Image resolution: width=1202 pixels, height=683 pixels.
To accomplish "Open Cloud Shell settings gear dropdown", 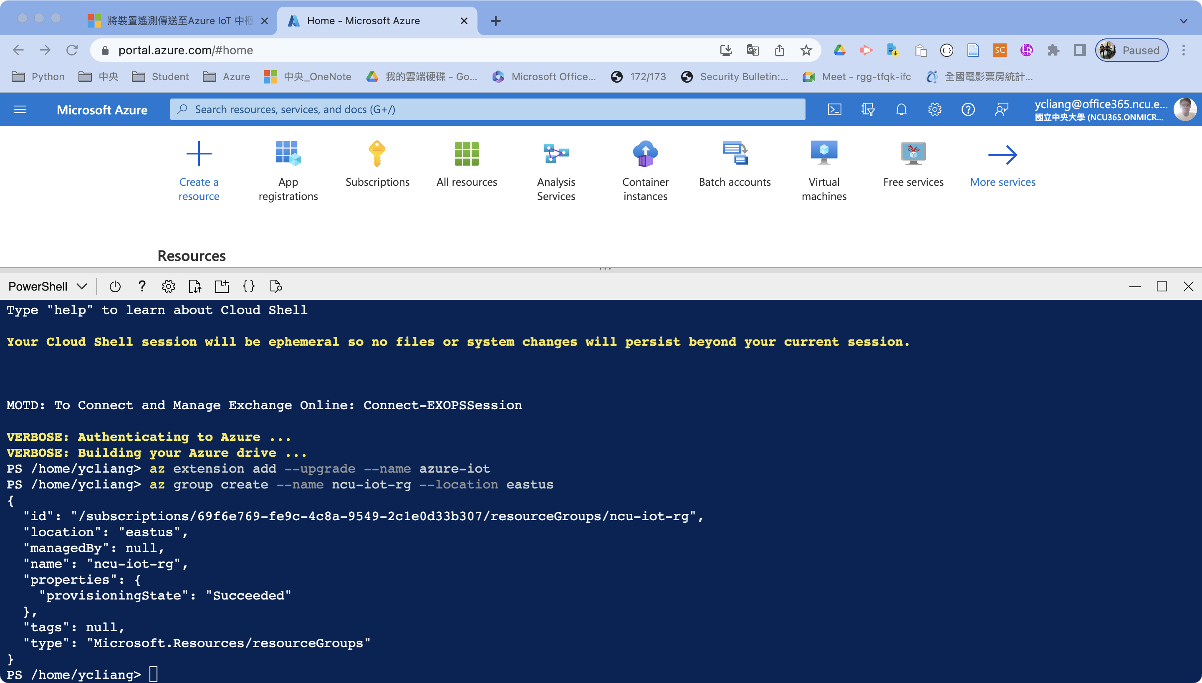I will pyautogui.click(x=168, y=286).
